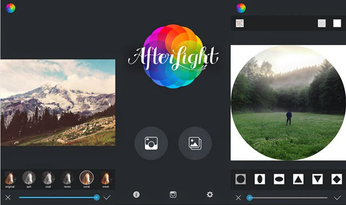
Task: Pick the white frame background swatch
Action: [x=337, y=23]
